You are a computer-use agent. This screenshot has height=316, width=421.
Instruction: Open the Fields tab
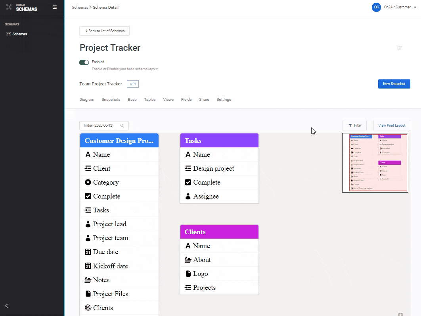(186, 100)
